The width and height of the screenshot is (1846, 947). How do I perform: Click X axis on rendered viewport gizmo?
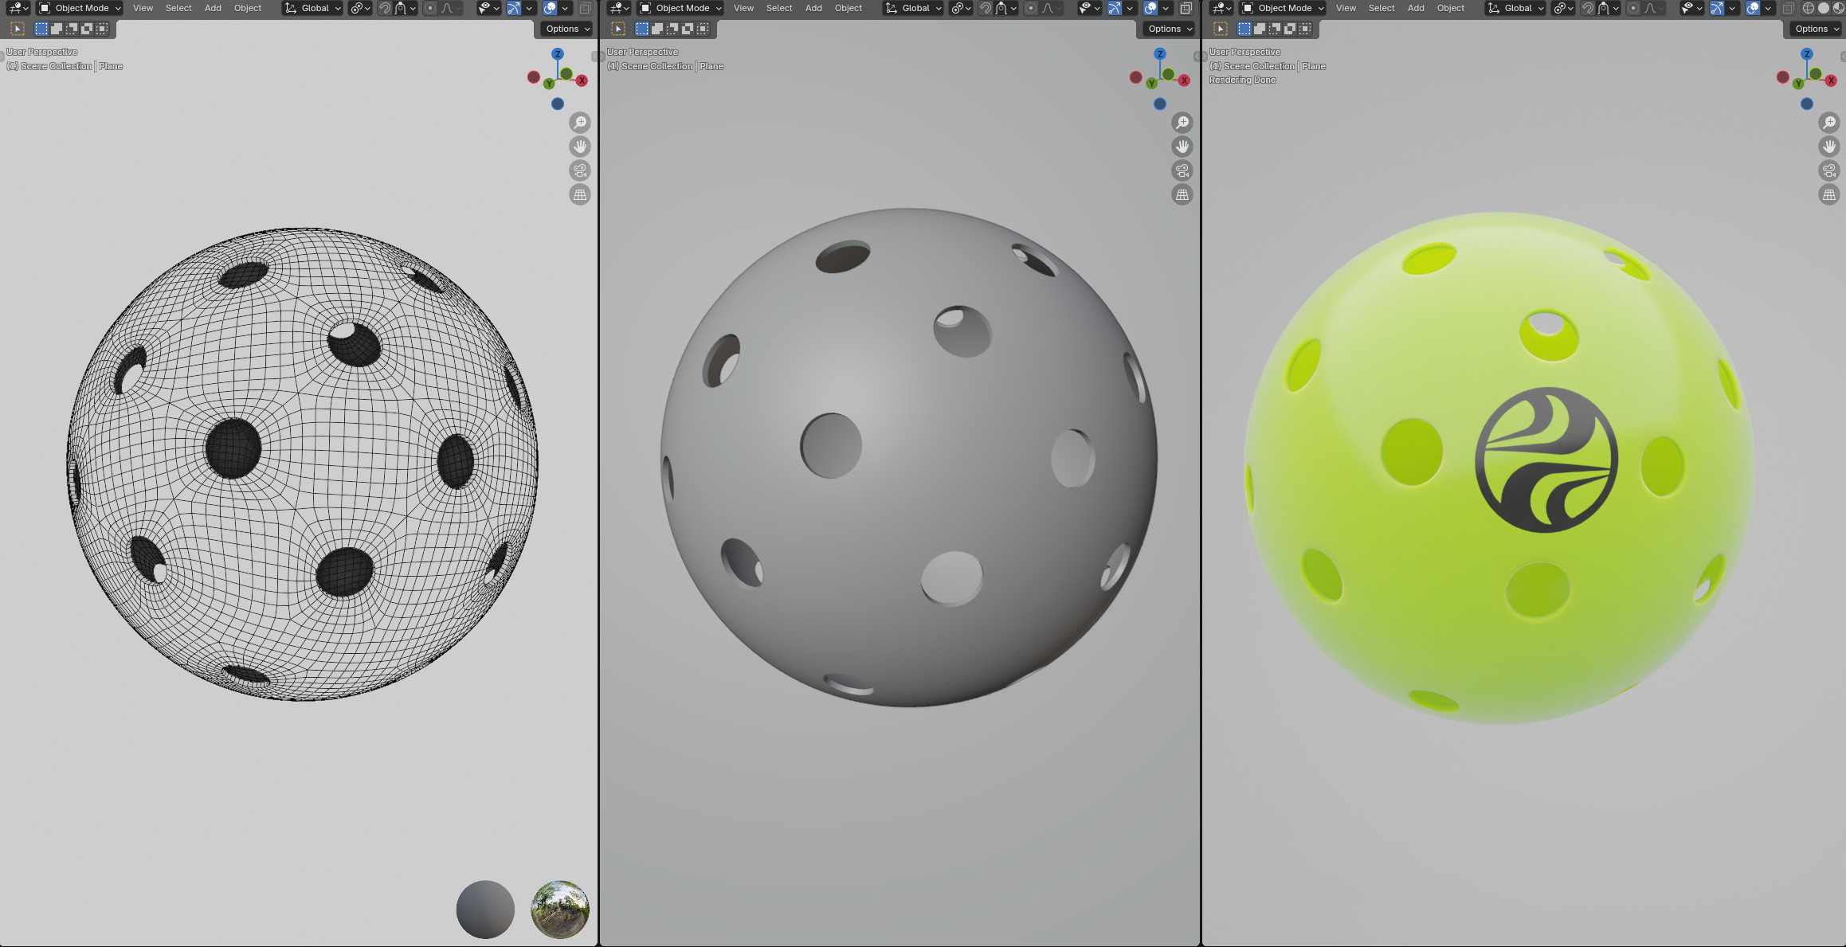click(x=1832, y=80)
